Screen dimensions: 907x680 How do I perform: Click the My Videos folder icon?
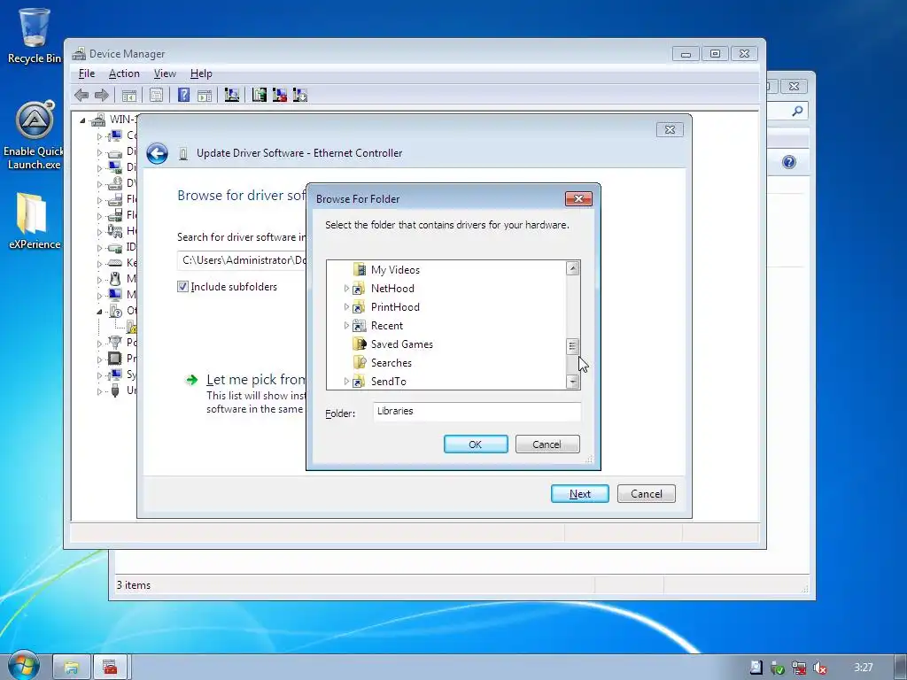coord(360,269)
